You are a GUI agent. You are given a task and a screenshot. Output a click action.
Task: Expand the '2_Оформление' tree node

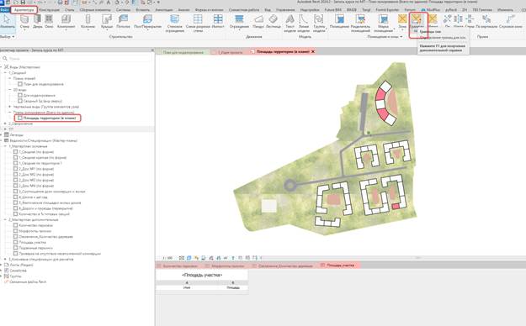[x=5, y=124]
